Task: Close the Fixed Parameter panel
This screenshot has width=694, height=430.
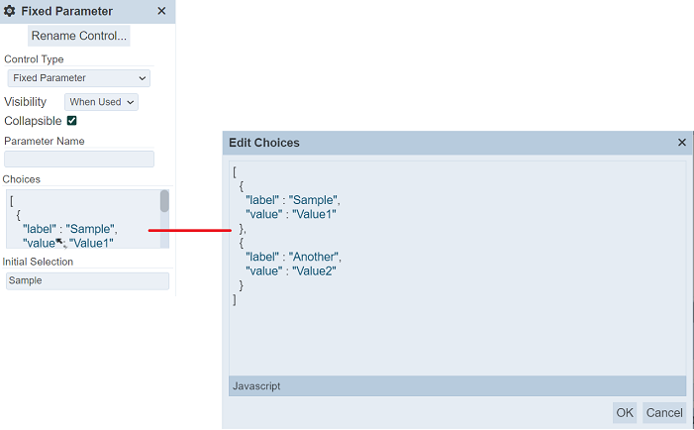Action: pos(162,12)
